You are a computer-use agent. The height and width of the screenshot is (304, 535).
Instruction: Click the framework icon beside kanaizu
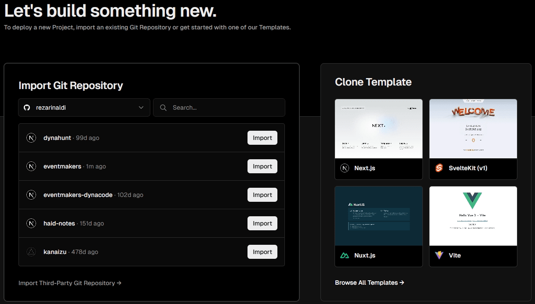(31, 252)
